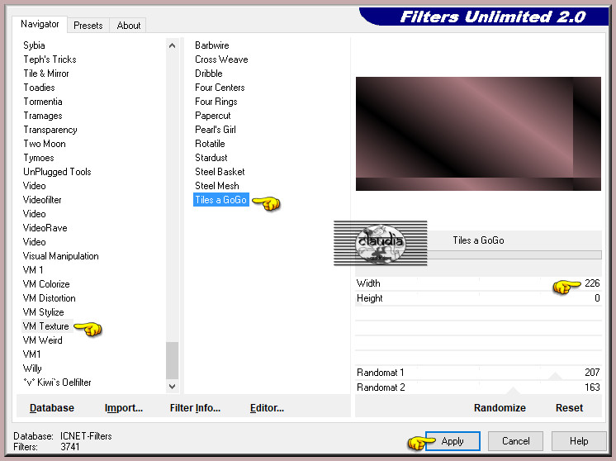Click the Randomize button
616x461 pixels.
pyautogui.click(x=500, y=407)
